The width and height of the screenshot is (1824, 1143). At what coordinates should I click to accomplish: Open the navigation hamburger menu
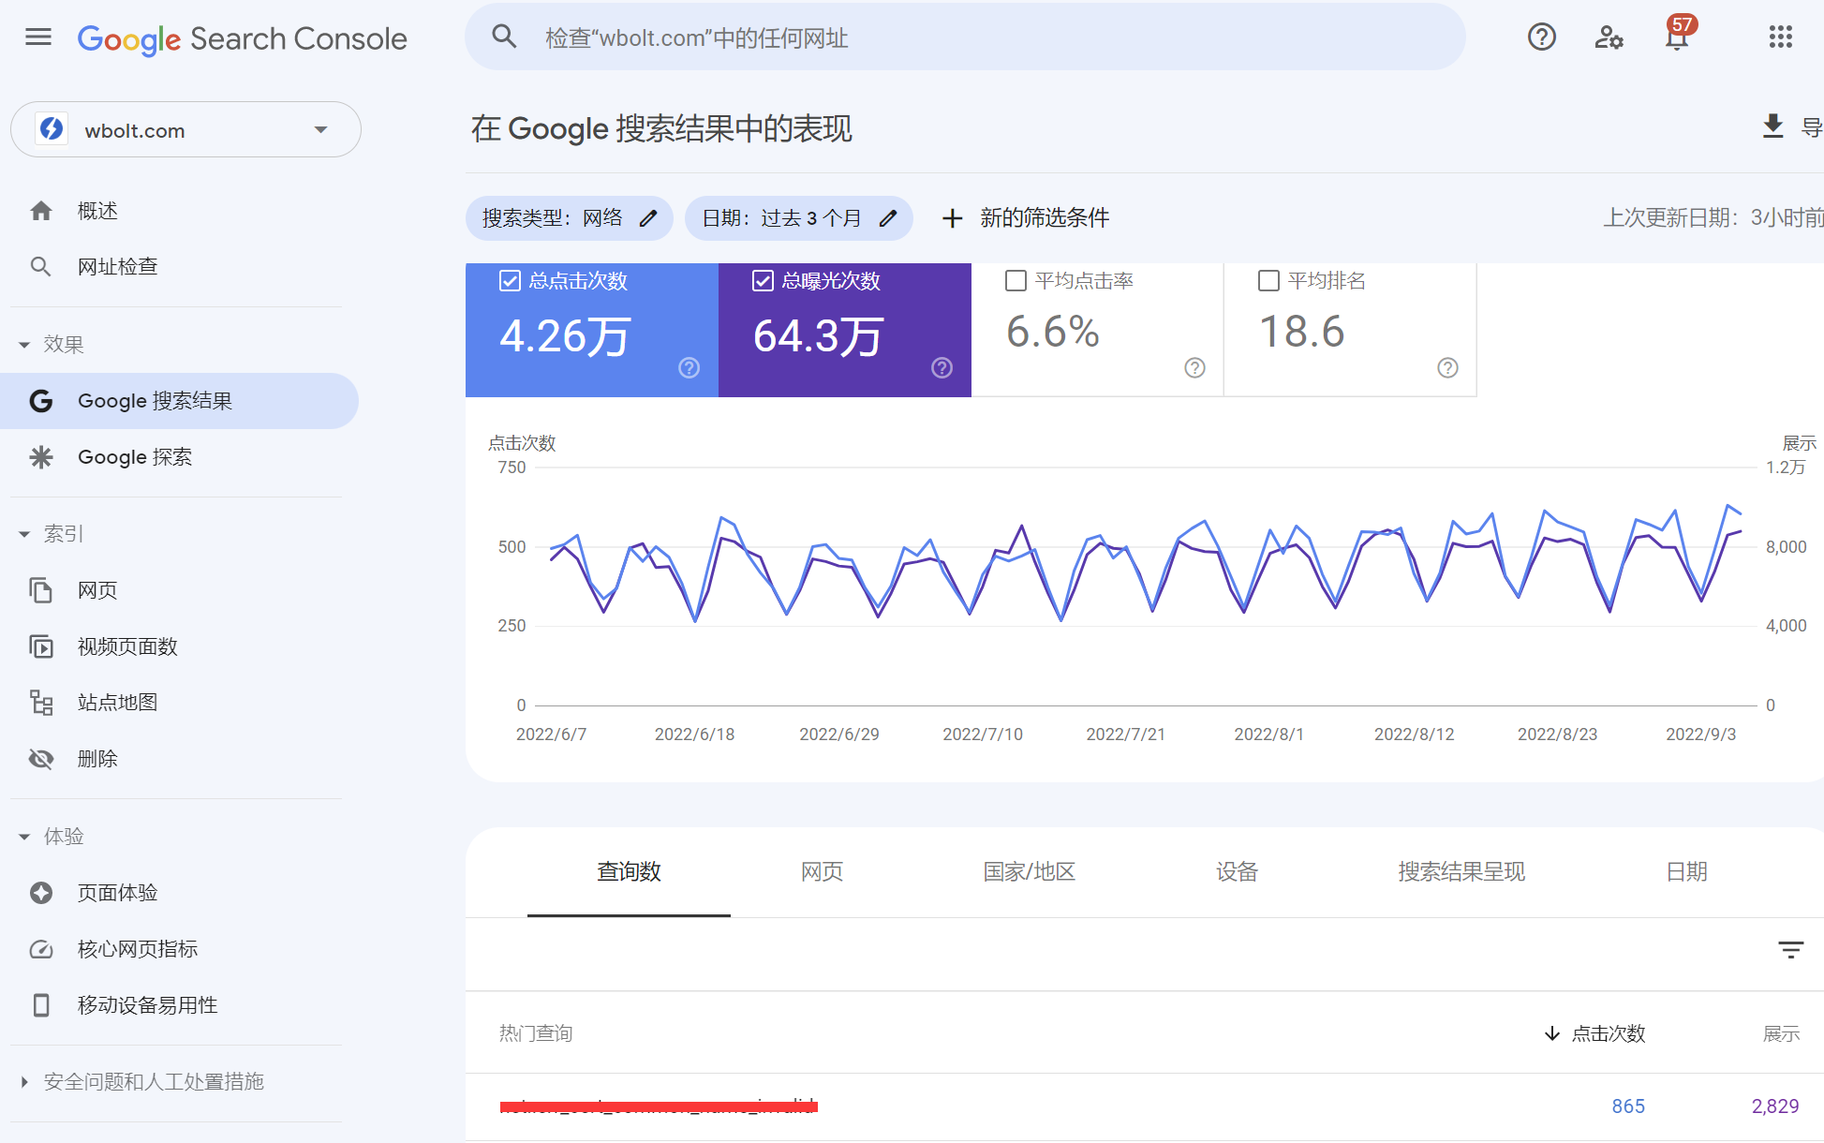[x=38, y=37]
